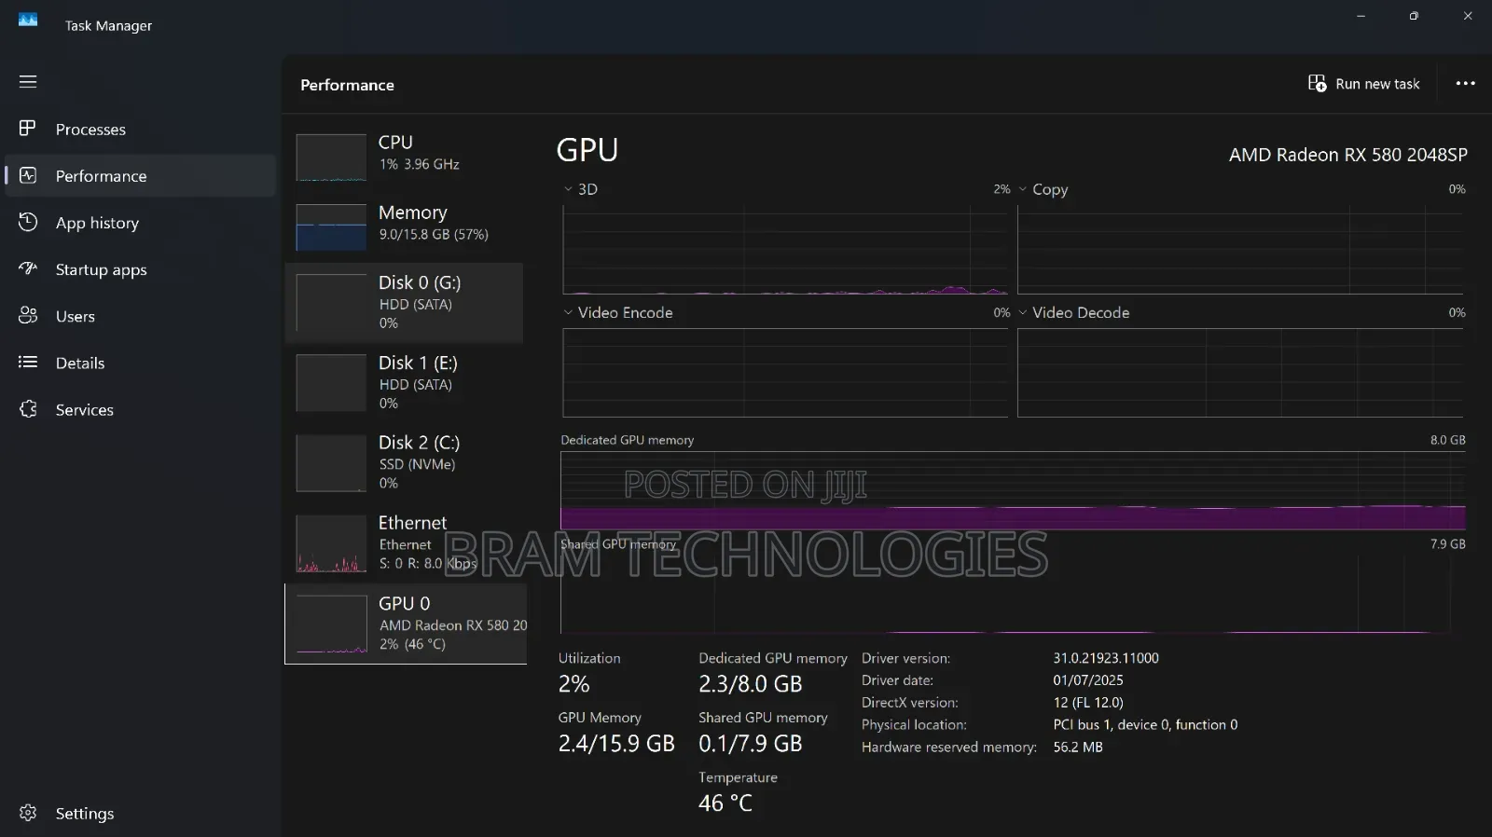Open the Users label in sidebar

76,317
